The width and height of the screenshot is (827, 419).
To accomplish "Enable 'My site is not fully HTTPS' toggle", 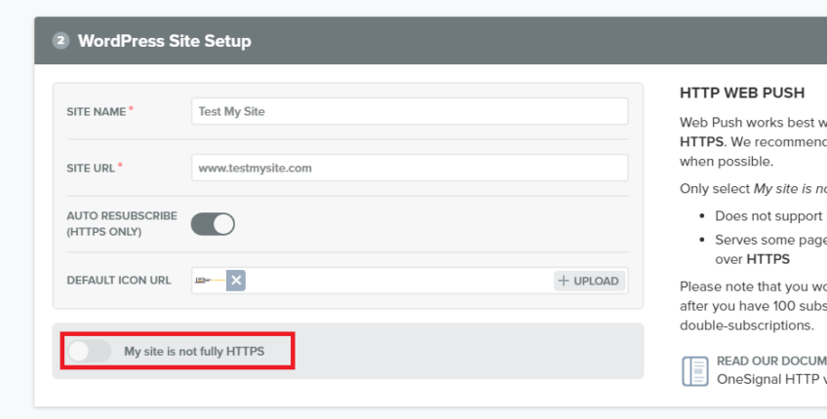I will pos(89,351).
